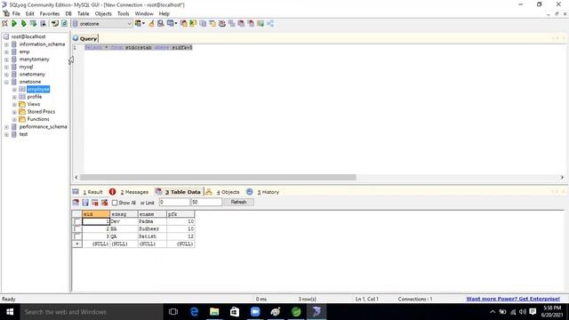Collapse the onetoone database node
Image resolution: width=569 pixels, height=320 pixels.
(6, 82)
